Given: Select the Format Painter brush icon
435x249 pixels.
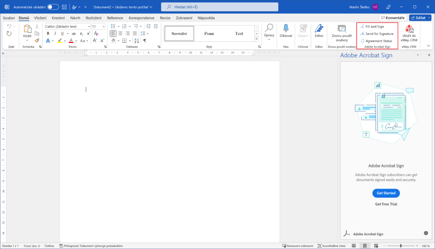Looking at the screenshot, I should click(37, 40).
